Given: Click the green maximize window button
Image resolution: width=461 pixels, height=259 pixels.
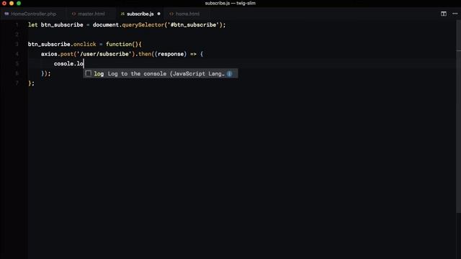Looking at the screenshot, I should pos(19,3).
